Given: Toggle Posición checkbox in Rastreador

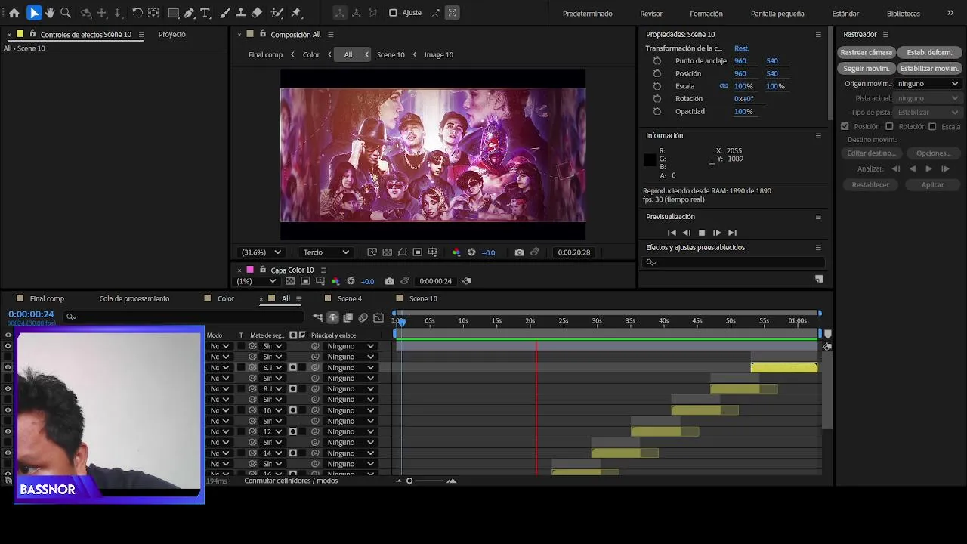Looking at the screenshot, I should pos(845,126).
